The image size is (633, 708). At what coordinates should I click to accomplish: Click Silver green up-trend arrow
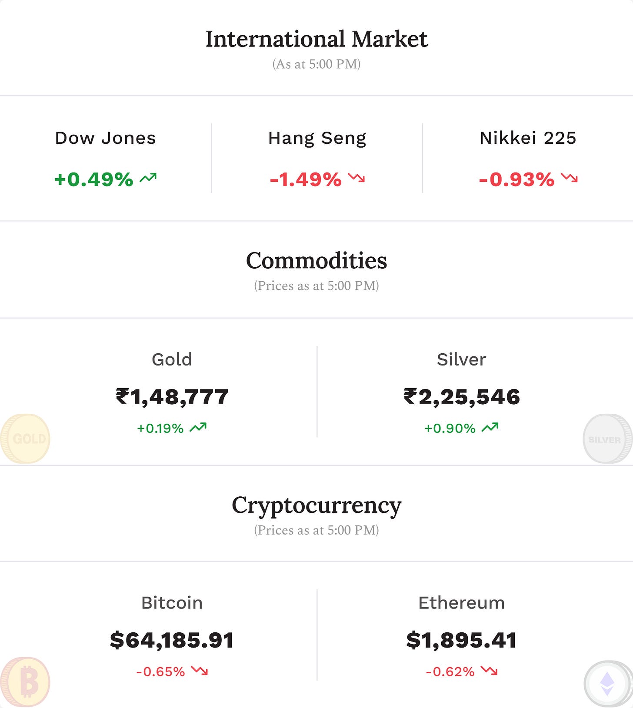(490, 428)
